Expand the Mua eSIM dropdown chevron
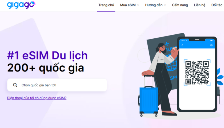 point(138,5)
